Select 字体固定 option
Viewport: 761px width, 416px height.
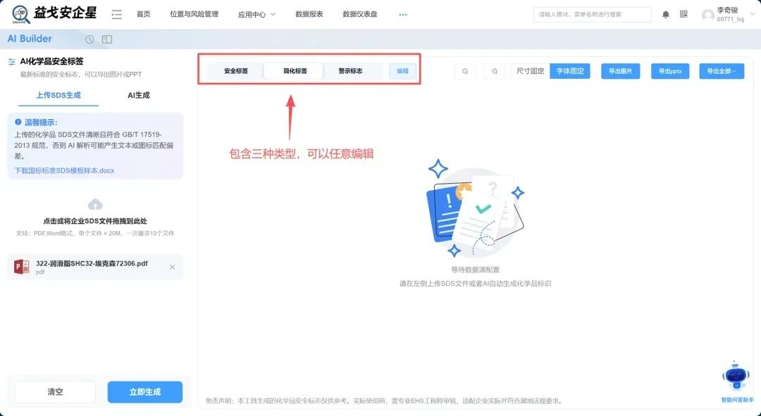(x=570, y=71)
